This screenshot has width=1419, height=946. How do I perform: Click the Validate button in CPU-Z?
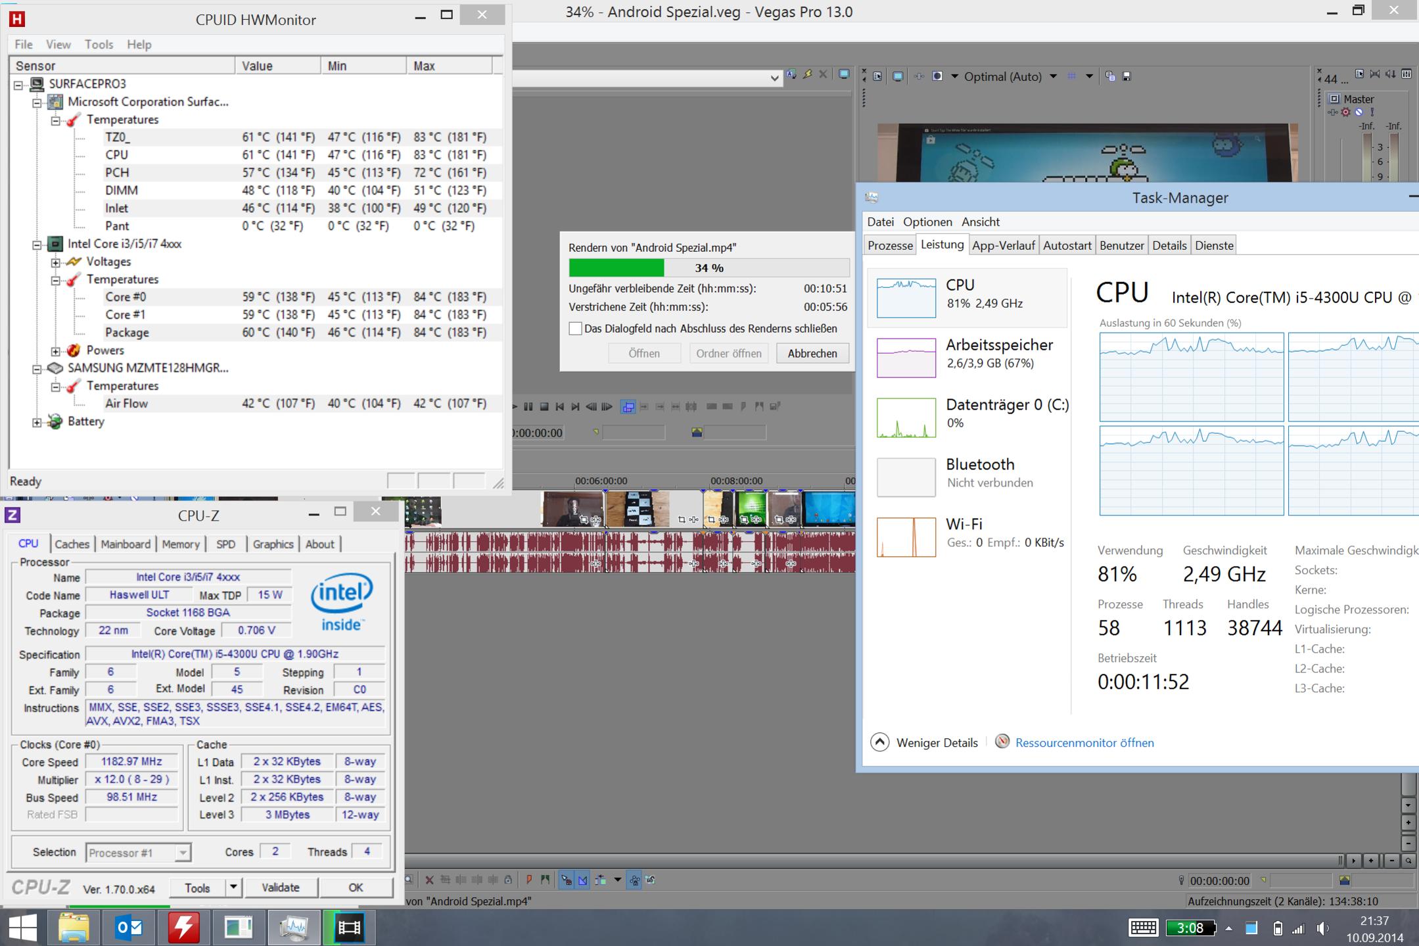pyautogui.click(x=280, y=887)
